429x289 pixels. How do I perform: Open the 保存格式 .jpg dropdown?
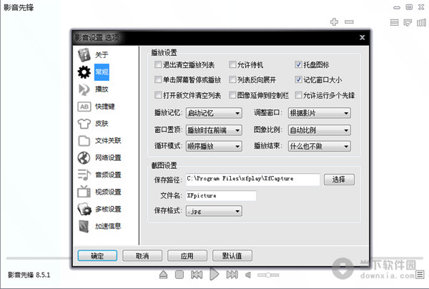pos(214,211)
